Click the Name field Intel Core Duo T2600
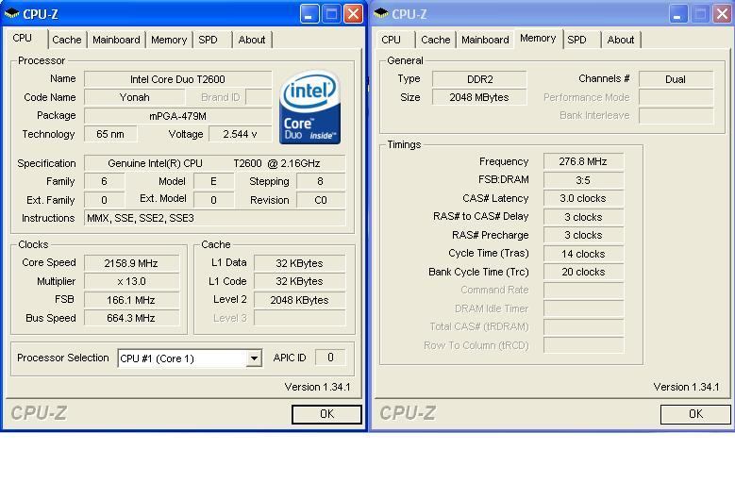The image size is (735, 483). [x=177, y=79]
